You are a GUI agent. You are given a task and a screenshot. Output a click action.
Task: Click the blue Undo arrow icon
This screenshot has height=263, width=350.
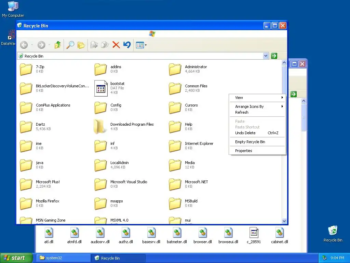point(127,45)
